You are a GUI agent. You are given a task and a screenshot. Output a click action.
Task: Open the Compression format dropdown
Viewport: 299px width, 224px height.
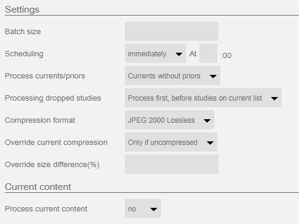point(169,120)
